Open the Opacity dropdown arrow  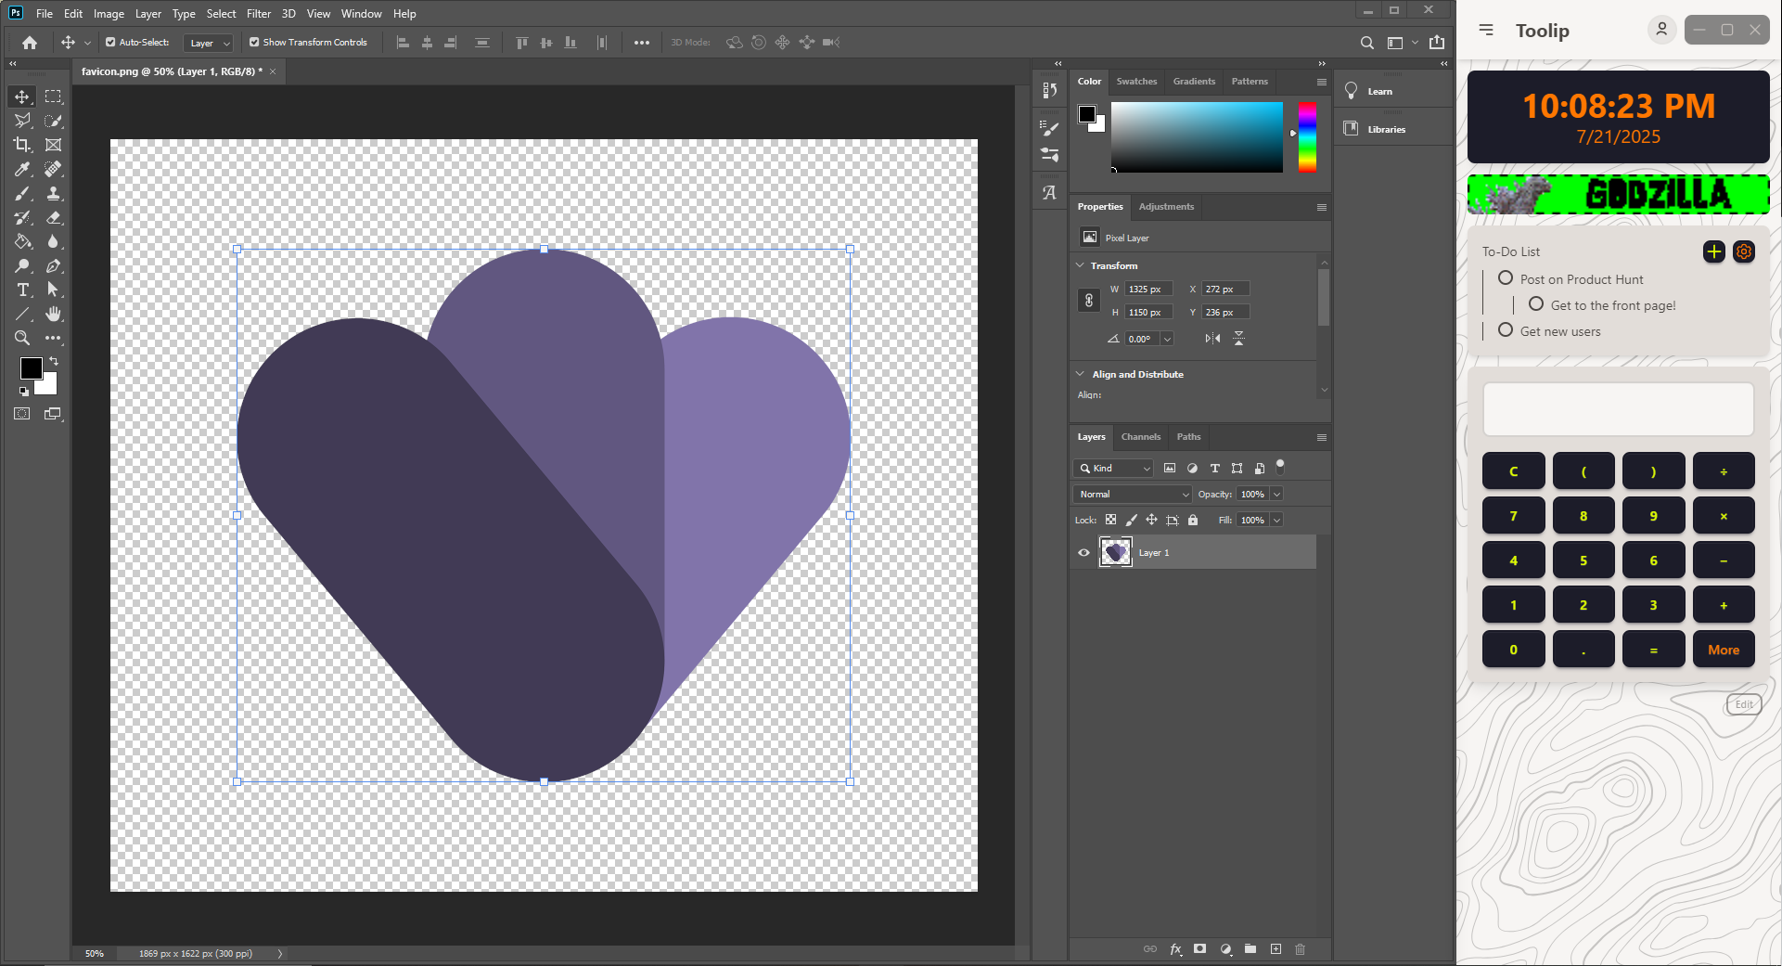(x=1276, y=495)
